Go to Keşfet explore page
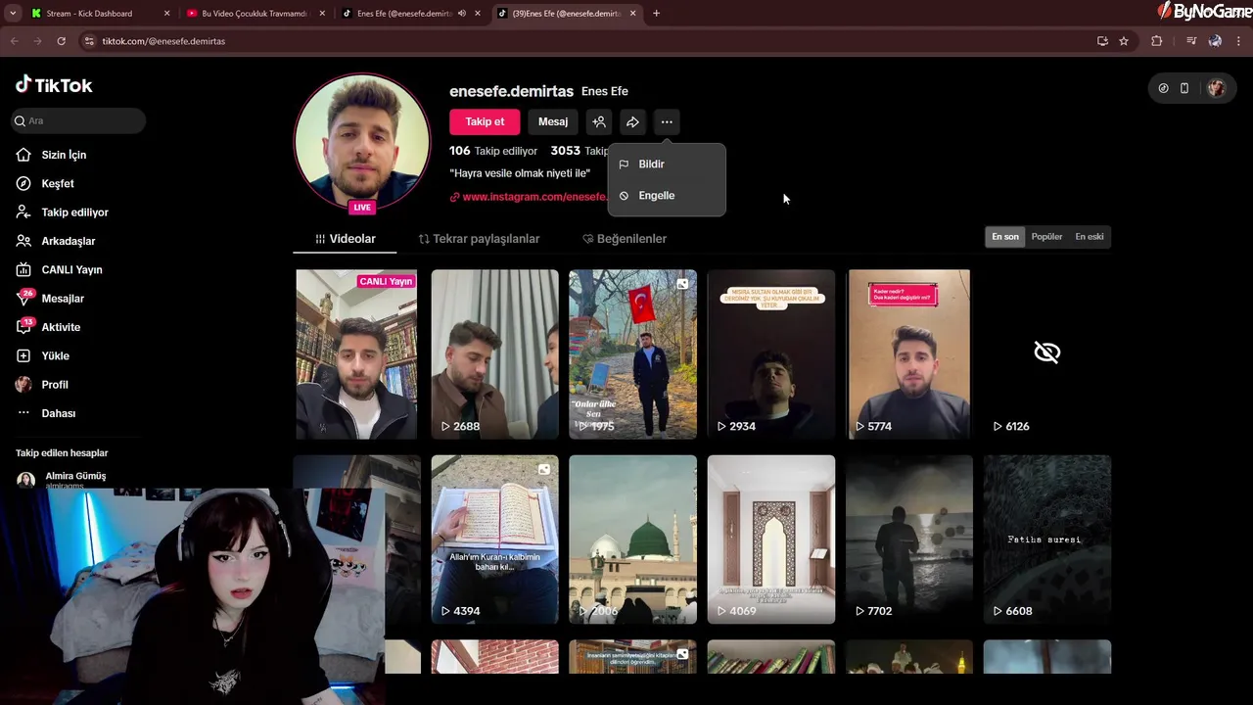 pyautogui.click(x=58, y=183)
